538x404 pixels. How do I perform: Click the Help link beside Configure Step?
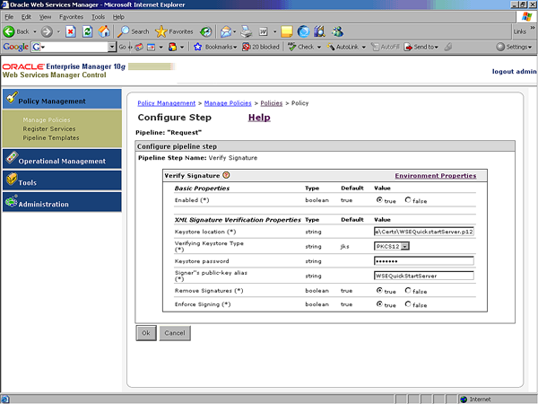(x=259, y=118)
